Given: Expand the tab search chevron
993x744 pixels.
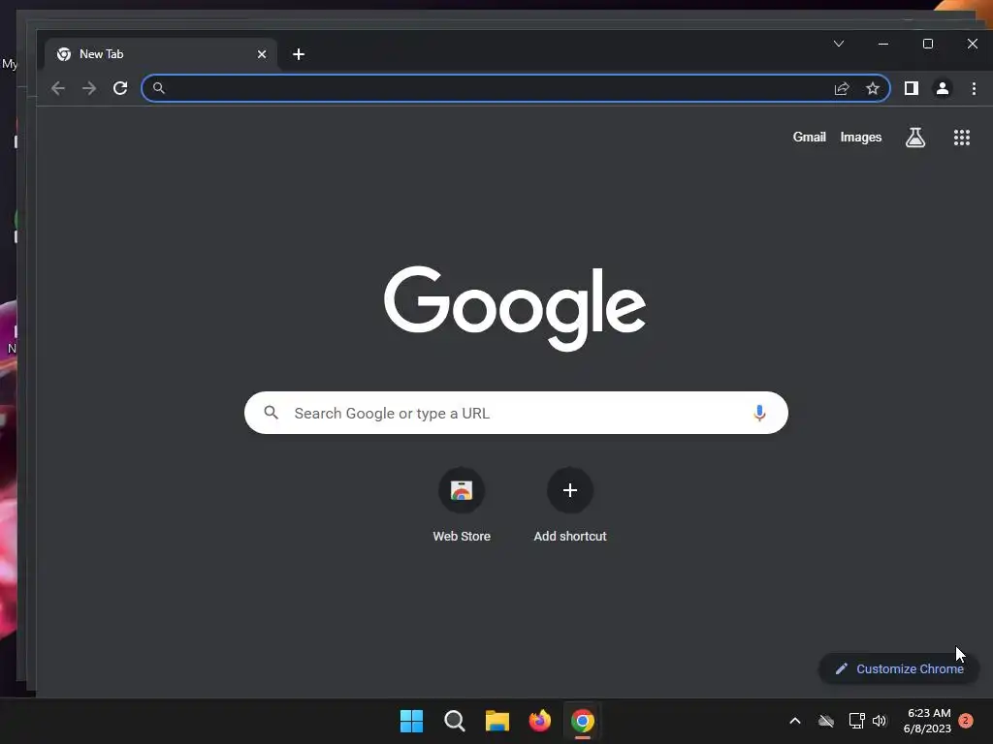Looking at the screenshot, I should click(x=839, y=44).
